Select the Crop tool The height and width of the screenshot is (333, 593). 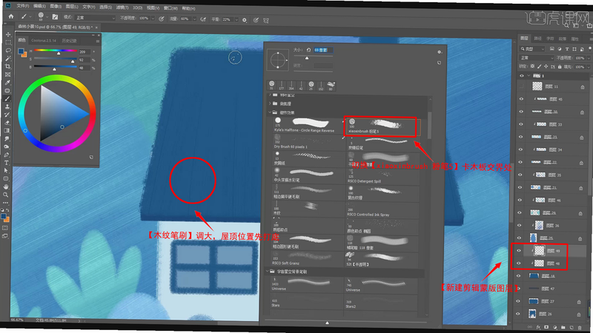pos(7,67)
